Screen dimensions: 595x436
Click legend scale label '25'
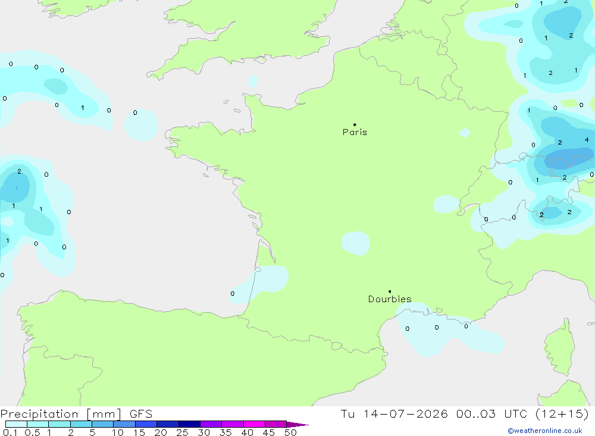click(x=183, y=432)
